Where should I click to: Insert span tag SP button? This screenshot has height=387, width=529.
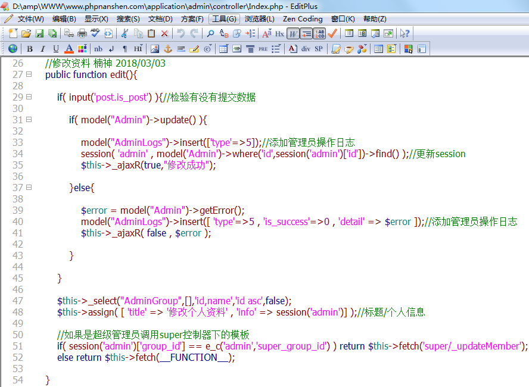click(x=319, y=49)
